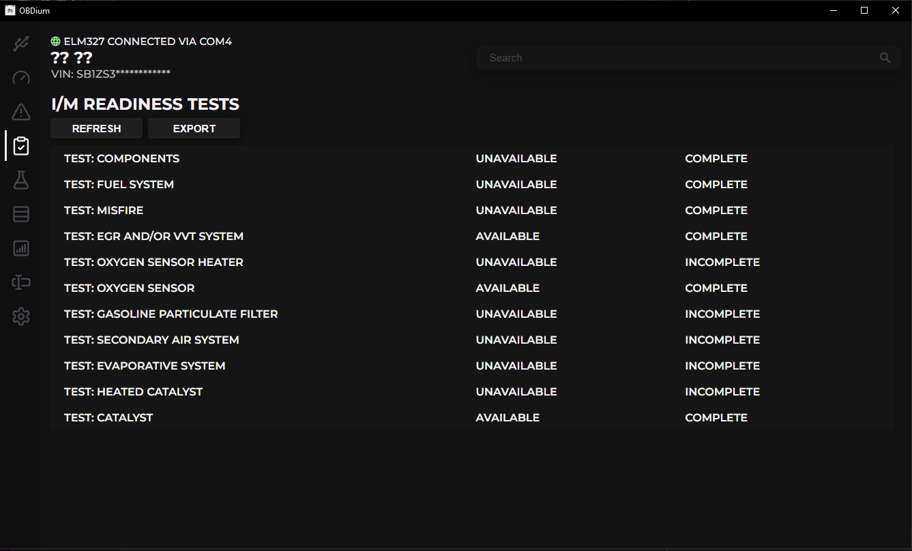
Task: Click COMPLETE in the Components row
Action: click(x=716, y=158)
